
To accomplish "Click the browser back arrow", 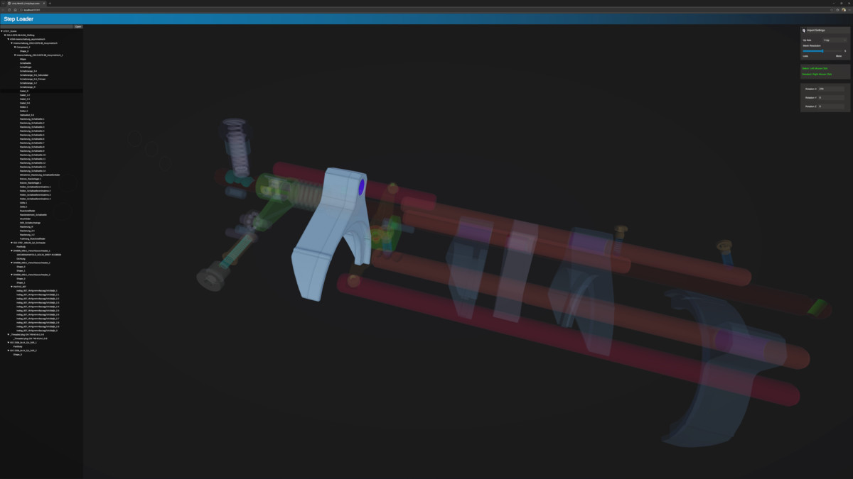I will pos(4,10).
